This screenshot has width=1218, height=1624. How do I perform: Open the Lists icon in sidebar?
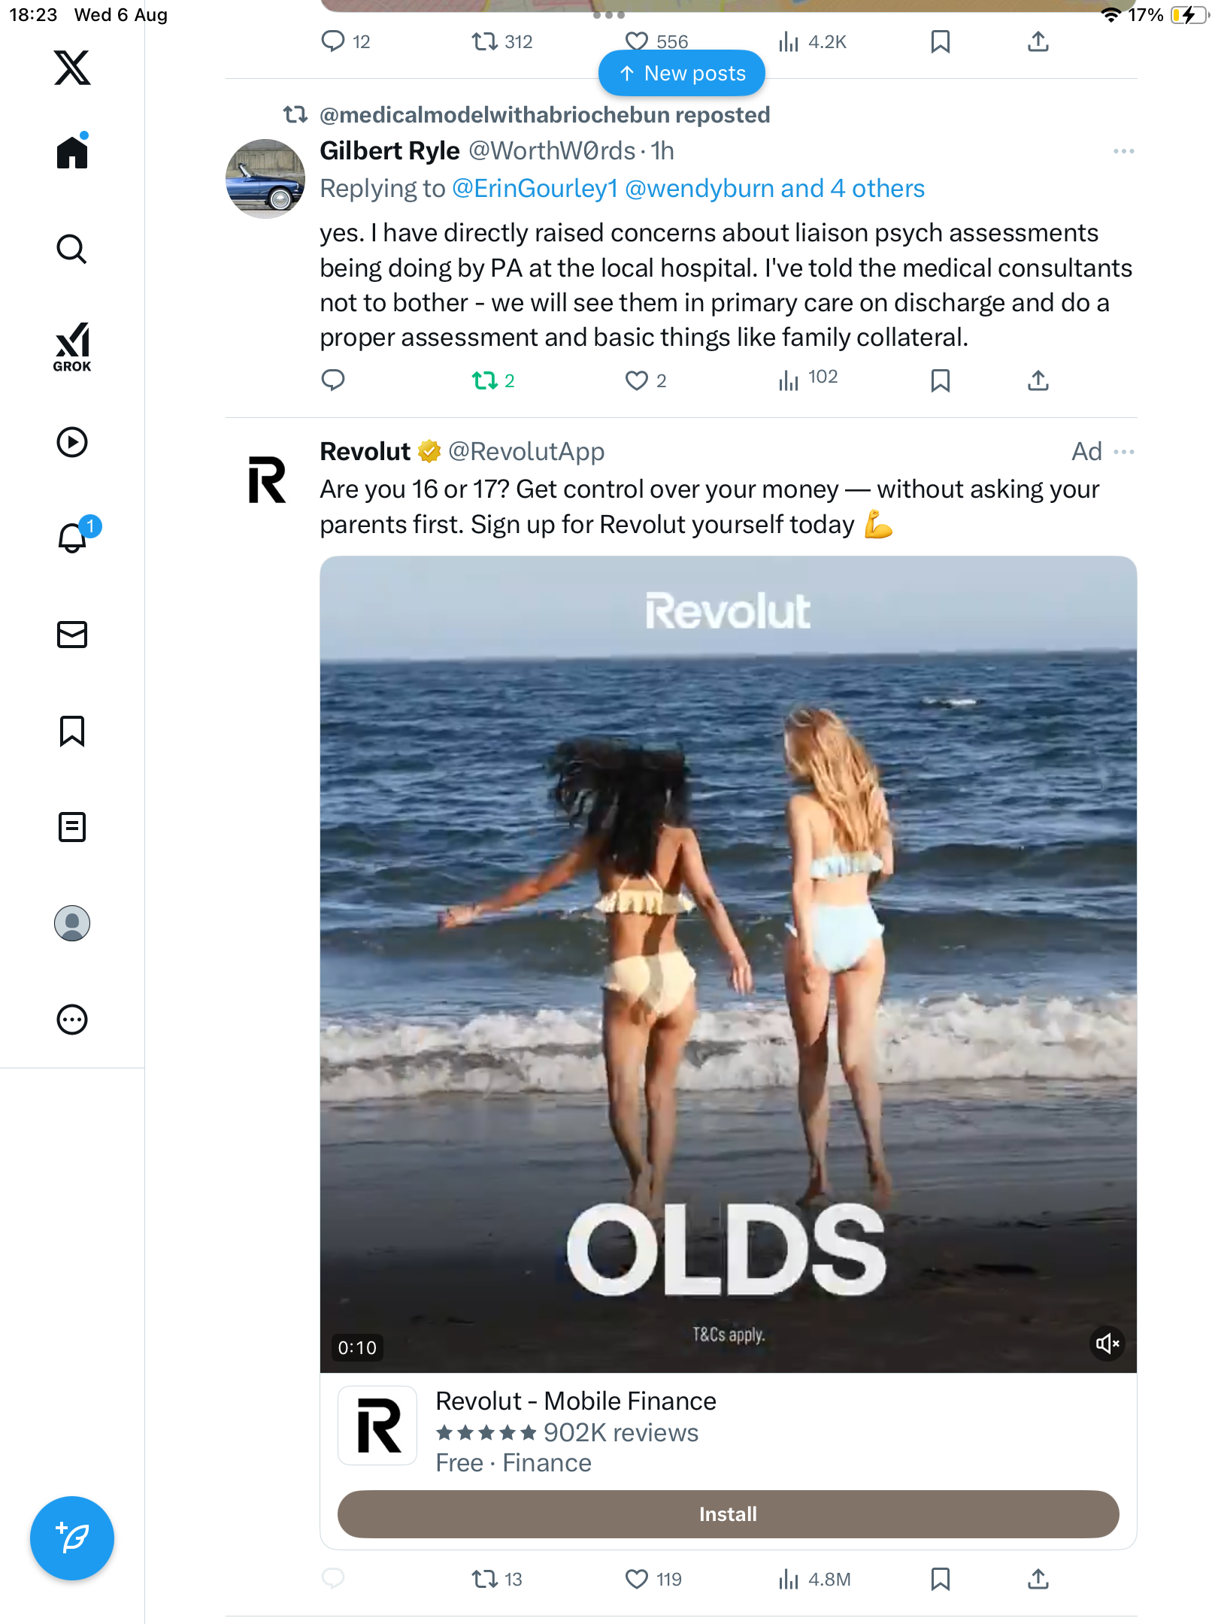72,827
